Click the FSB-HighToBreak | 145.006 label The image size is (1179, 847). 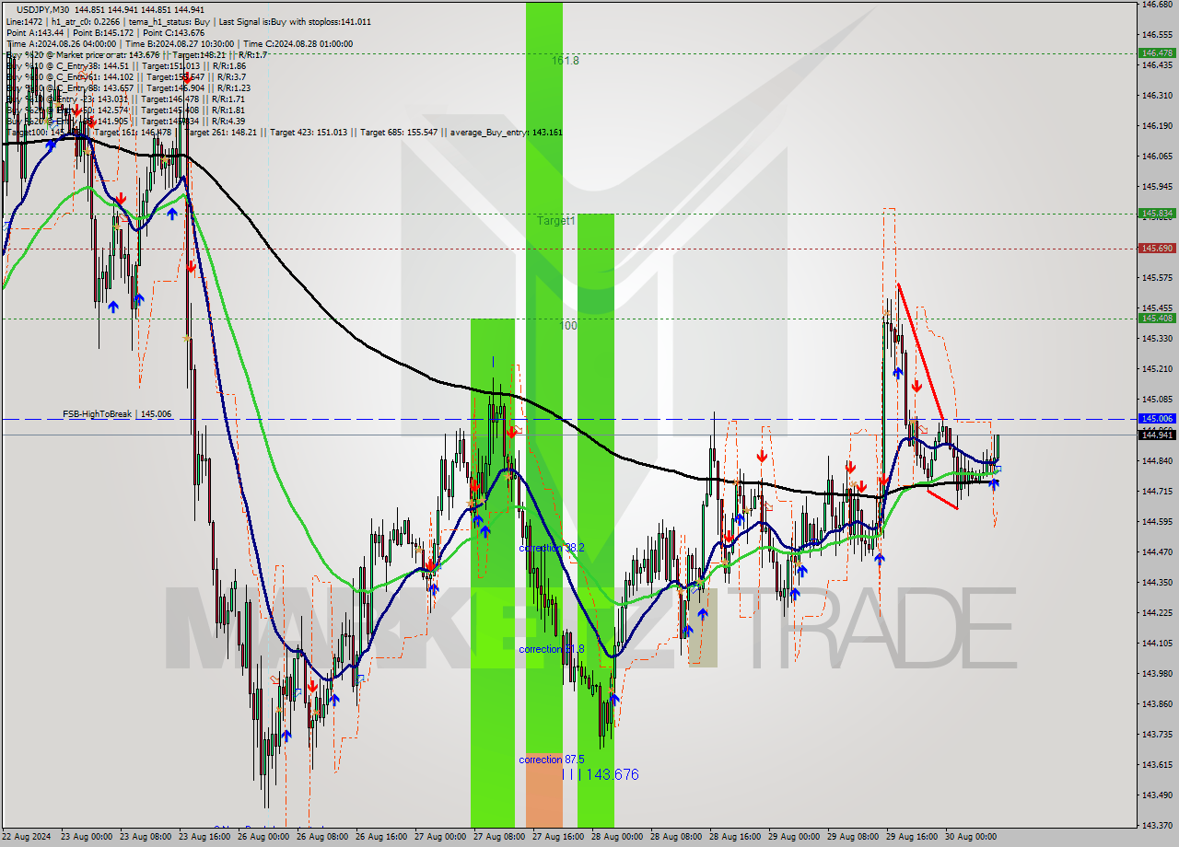click(x=117, y=414)
